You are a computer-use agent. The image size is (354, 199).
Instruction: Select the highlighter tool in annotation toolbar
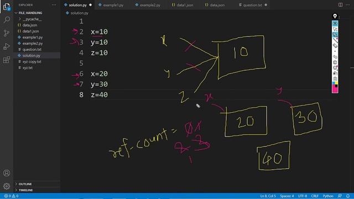tap(335, 34)
